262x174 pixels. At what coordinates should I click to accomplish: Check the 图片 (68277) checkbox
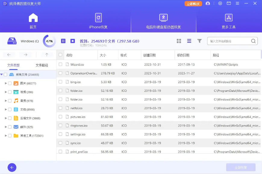[x=10, y=83]
